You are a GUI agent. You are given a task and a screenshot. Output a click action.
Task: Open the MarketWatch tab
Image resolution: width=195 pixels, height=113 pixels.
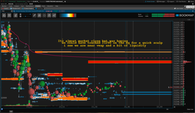click(30, 6)
